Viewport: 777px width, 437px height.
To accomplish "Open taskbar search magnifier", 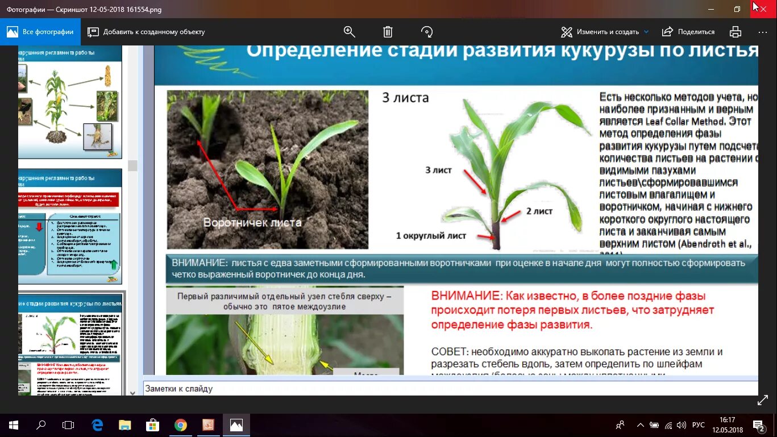I will (41, 424).
